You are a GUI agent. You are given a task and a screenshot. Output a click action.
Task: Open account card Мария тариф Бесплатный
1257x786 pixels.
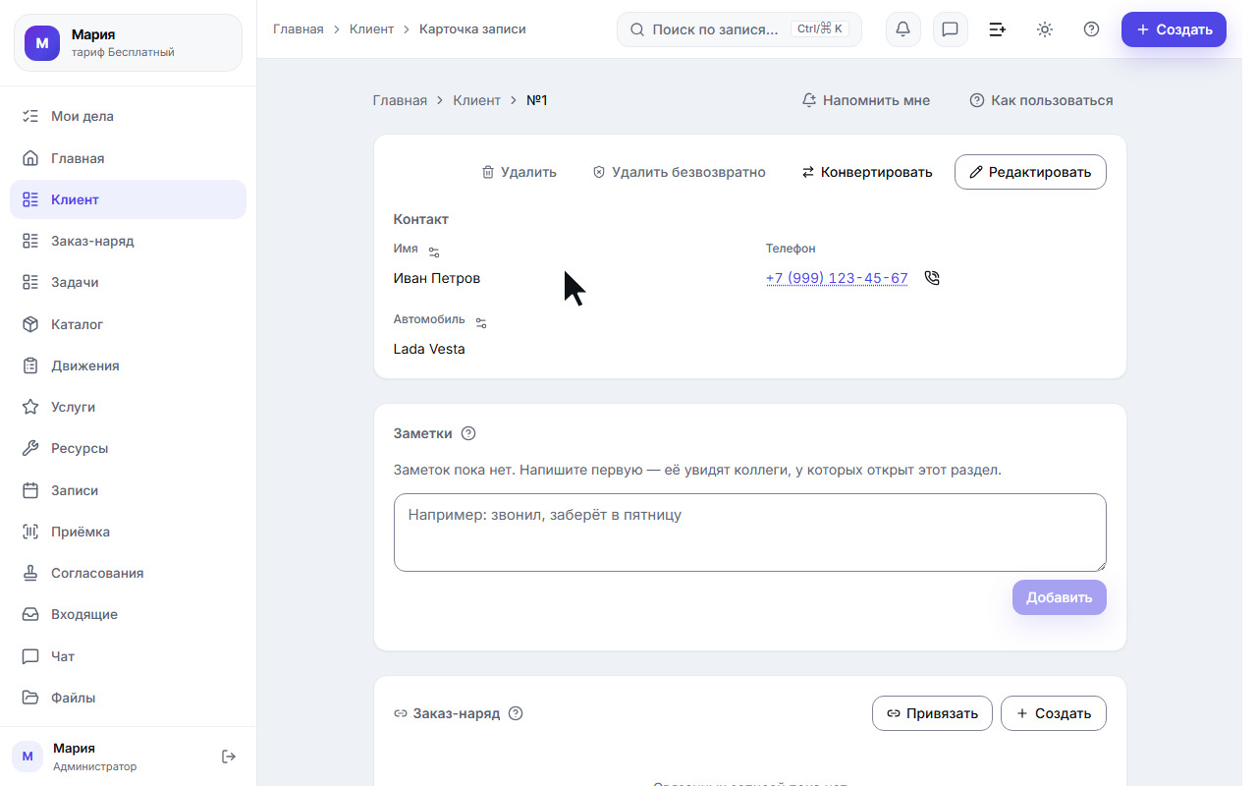pyautogui.click(x=128, y=43)
